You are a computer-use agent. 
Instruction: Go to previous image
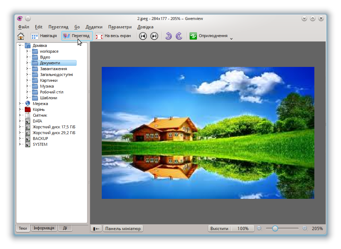click(x=143, y=36)
